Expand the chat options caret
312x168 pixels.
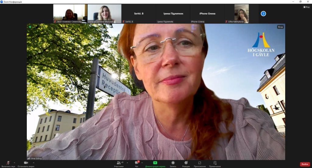[x=142, y=163]
